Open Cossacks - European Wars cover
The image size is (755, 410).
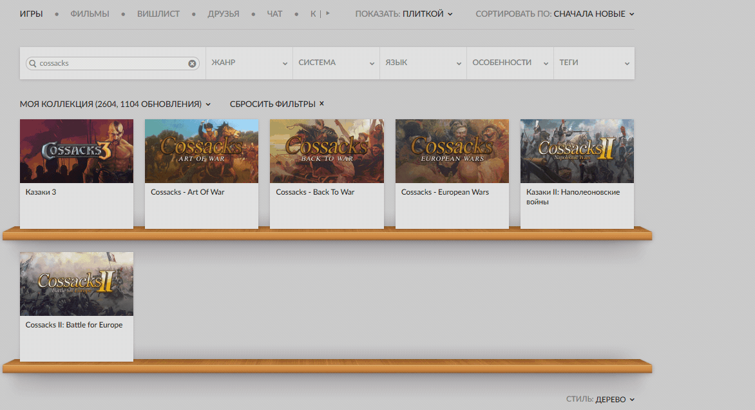(452, 151)
